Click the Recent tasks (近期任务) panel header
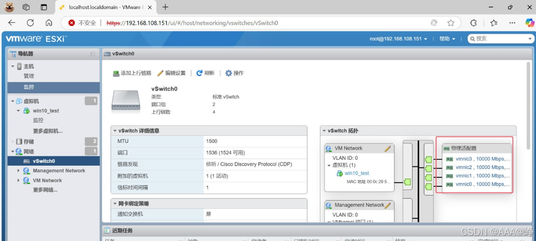The width and height of the screenshot is (536, 241). 318,231
